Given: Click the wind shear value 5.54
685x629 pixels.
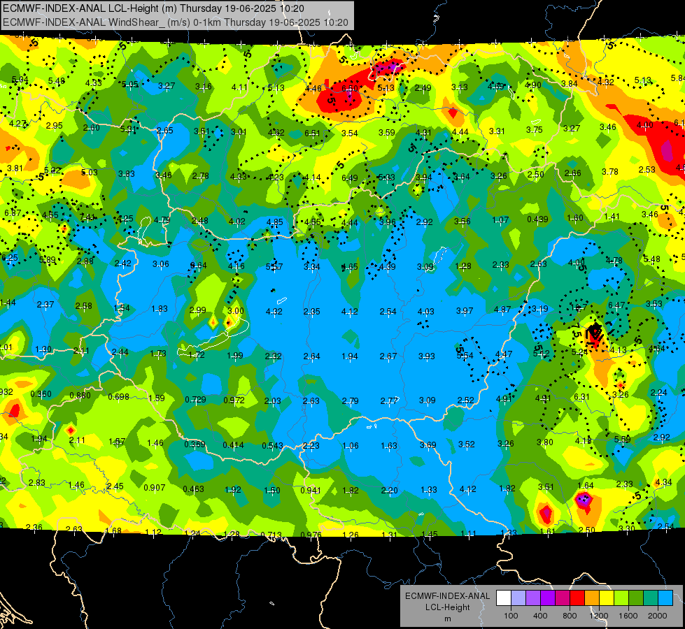Looking at the screenshot, I should [465, 356].
